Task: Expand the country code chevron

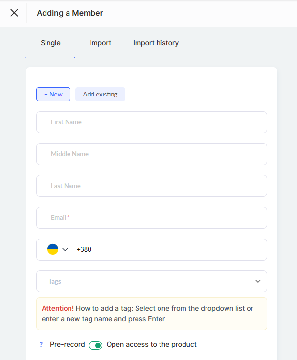Action: click(65, 250)
